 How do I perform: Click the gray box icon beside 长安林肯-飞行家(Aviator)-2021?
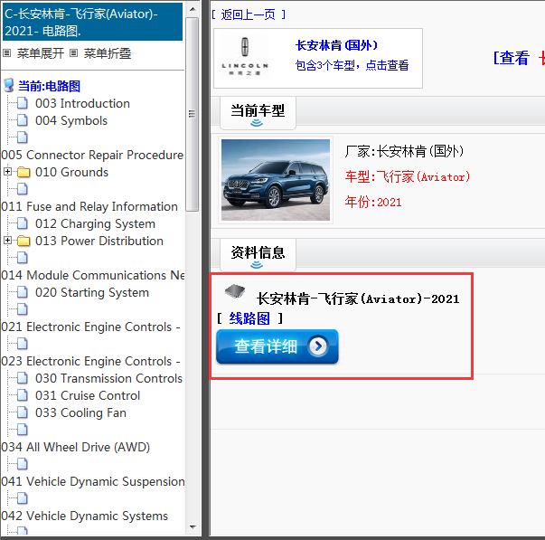(235, 291)
